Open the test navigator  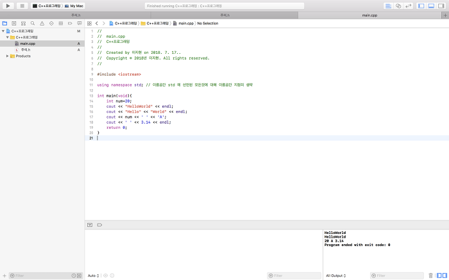pyautogui.click(x=51, y=23)
